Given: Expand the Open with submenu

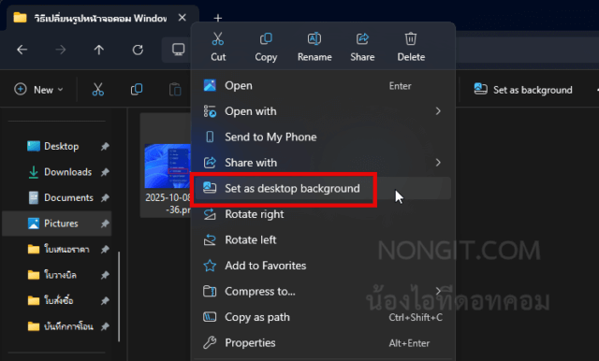Looking at the screenshot, I should click(438, 111).
